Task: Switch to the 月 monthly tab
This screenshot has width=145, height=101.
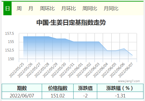Action: point(31,8)
